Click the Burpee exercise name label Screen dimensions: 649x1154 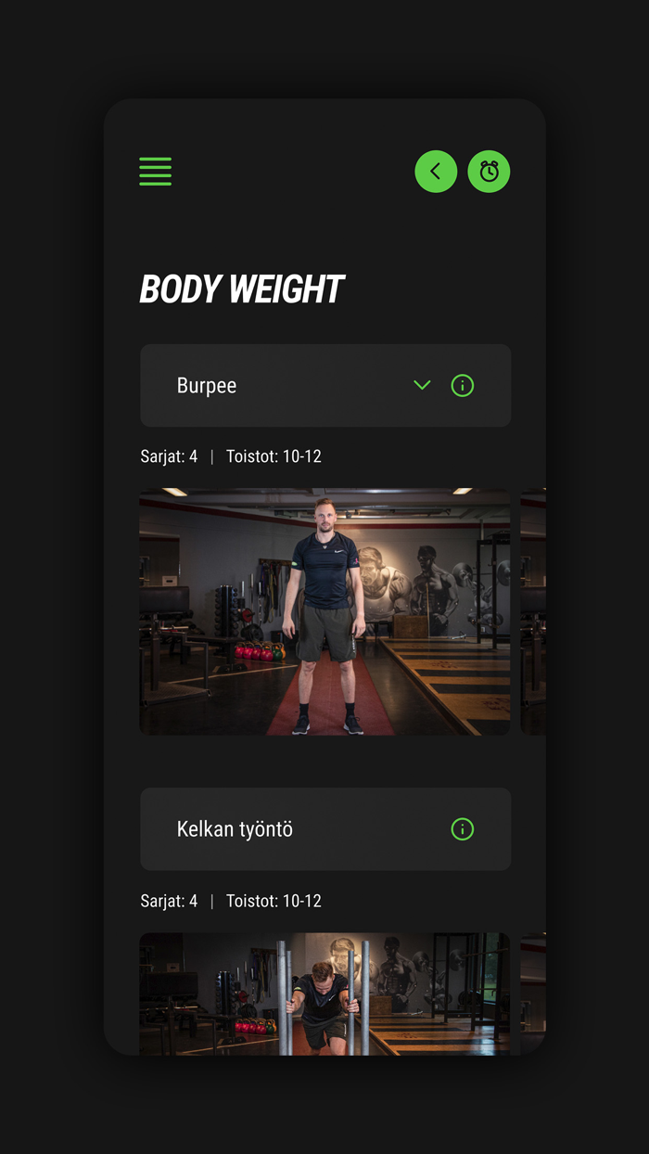[x=207, y=386]
